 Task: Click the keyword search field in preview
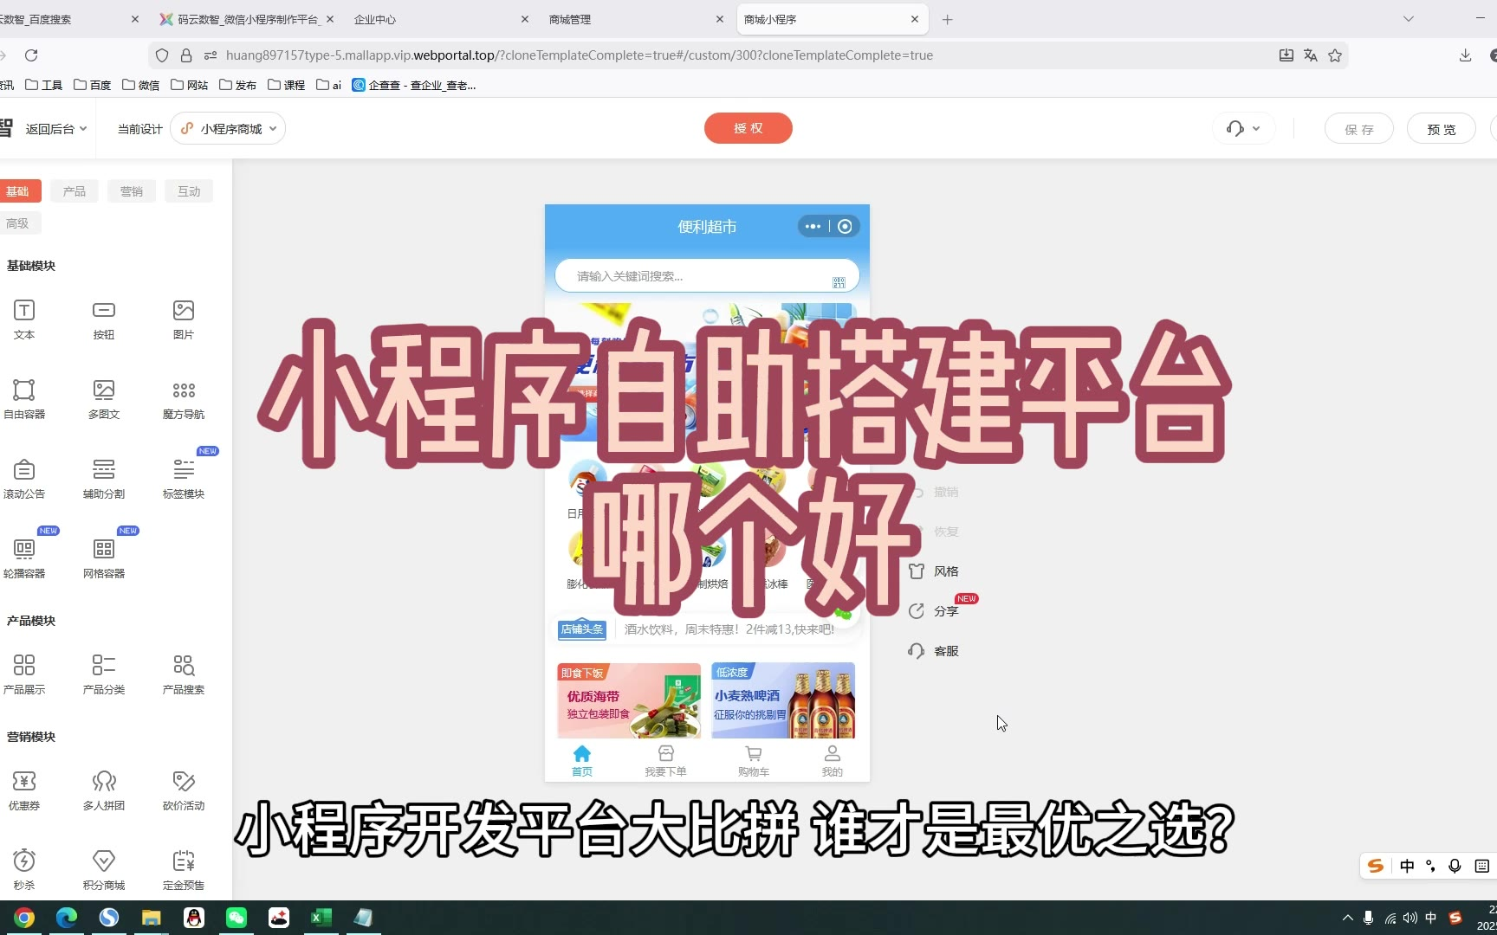click(693, 276)
